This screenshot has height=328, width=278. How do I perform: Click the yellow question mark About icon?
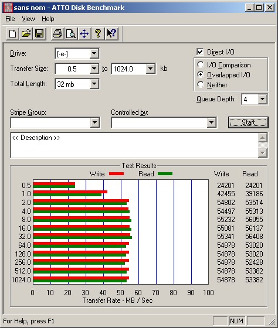[97, 33]
